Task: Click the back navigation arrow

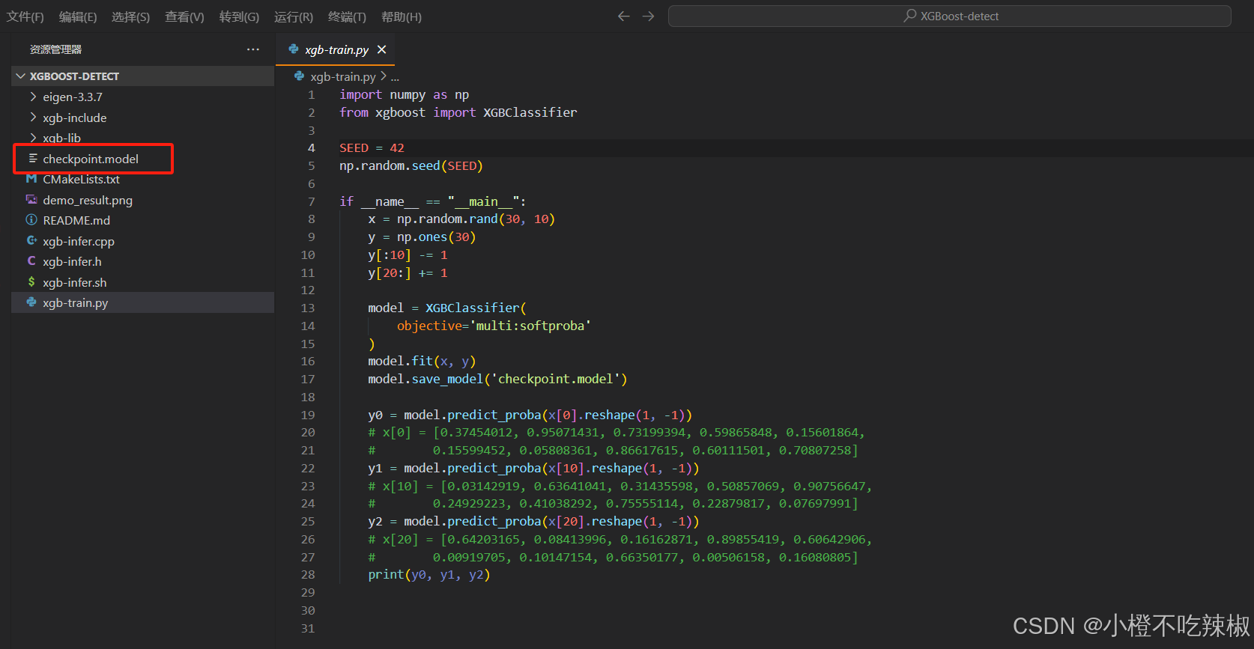Action: tap(623, 16)
